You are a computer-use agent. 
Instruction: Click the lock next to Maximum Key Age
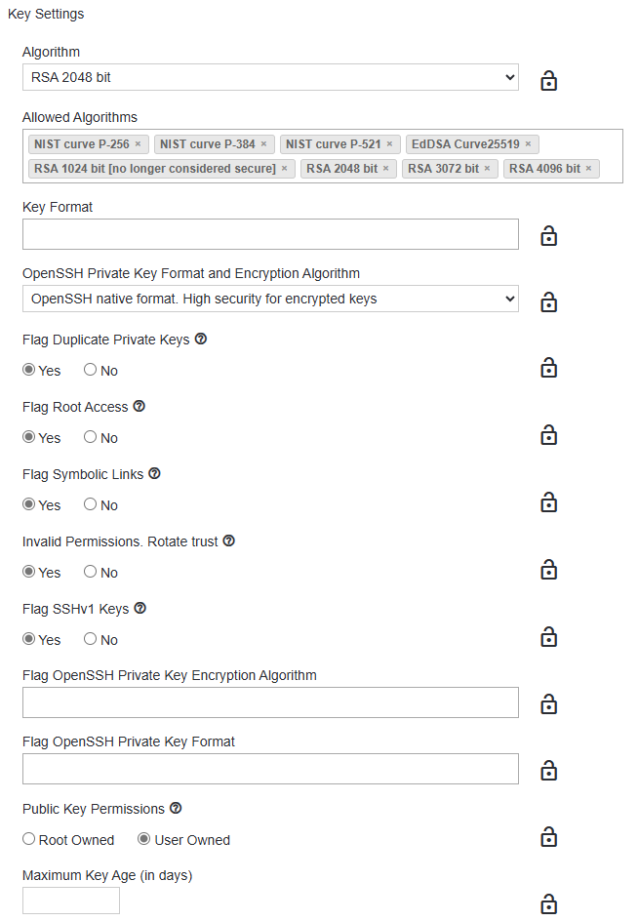tap(548, 903)
